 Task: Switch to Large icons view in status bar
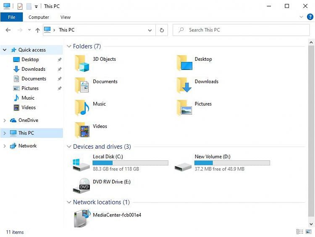(309, 232)
